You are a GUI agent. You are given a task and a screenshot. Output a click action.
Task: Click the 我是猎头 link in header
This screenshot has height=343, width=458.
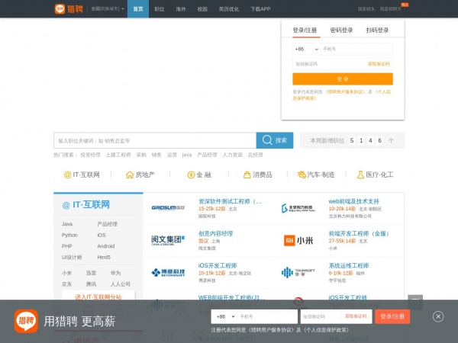(x=366, y=9)
